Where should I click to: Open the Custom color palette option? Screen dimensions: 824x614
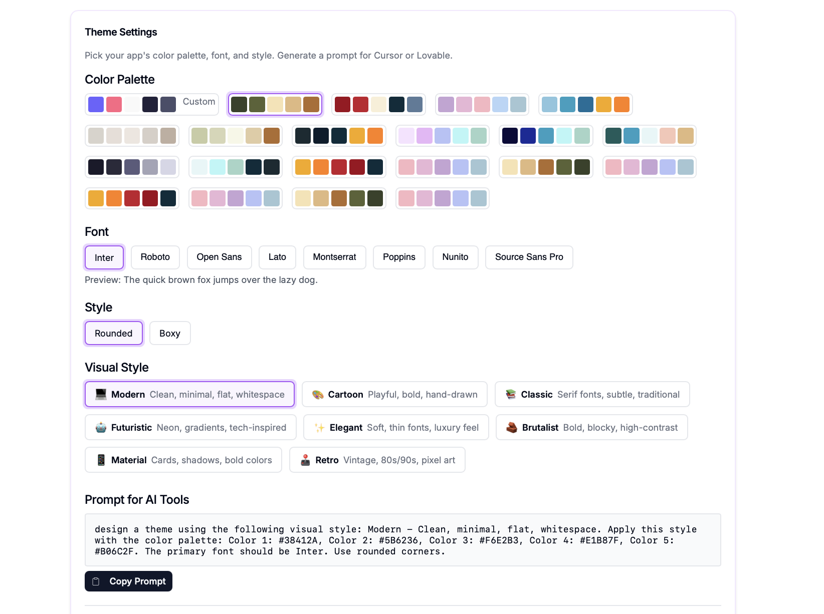[152, 104]
